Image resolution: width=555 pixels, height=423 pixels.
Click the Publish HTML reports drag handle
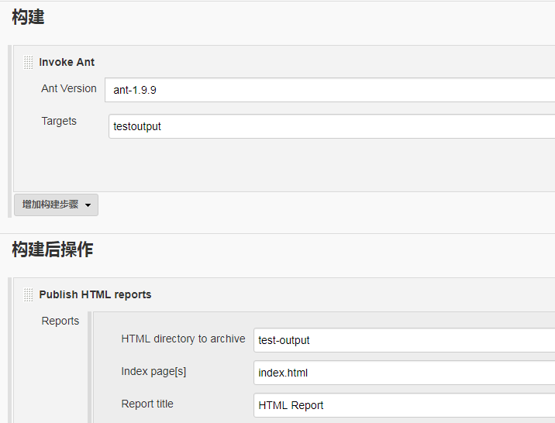coord(29,294)
